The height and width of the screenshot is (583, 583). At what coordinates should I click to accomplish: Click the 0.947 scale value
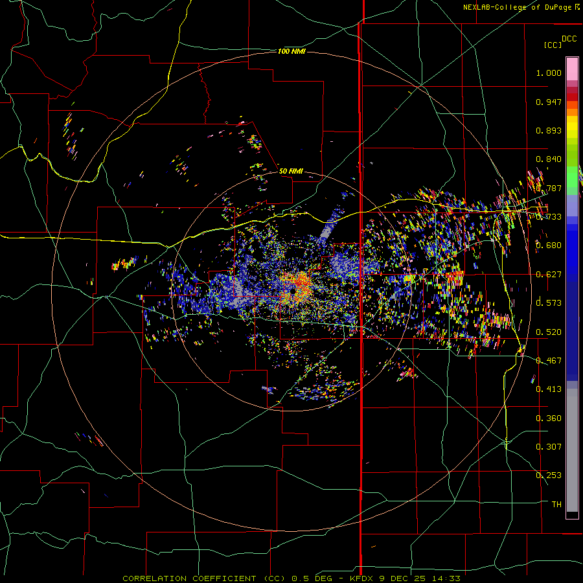pyautogui.click(x=549, y=102)
